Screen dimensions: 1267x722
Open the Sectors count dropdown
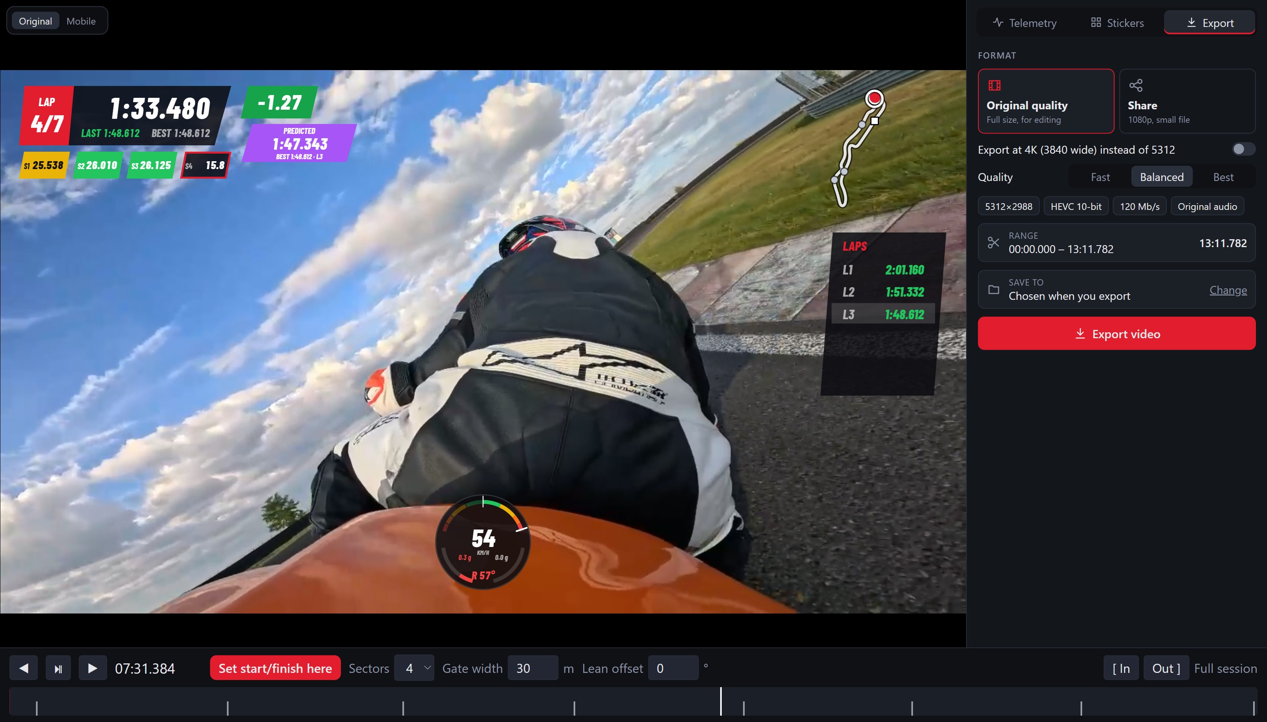[x=414, y=668]
